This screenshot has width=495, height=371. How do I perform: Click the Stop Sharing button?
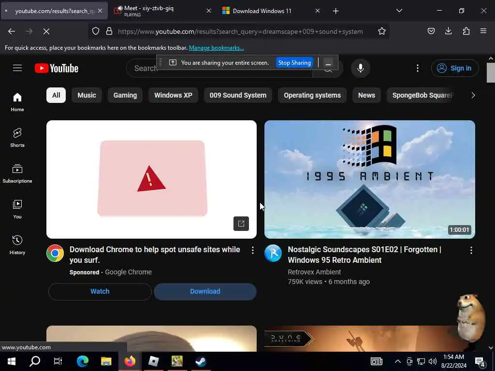[x=294, y=63]
